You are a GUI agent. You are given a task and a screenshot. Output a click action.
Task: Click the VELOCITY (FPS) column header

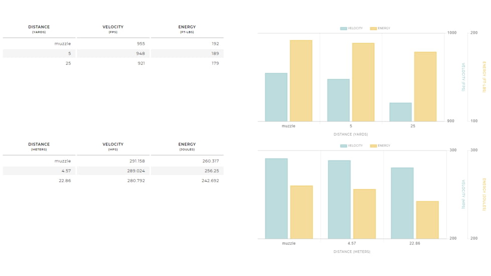click(x=113, y=29)
